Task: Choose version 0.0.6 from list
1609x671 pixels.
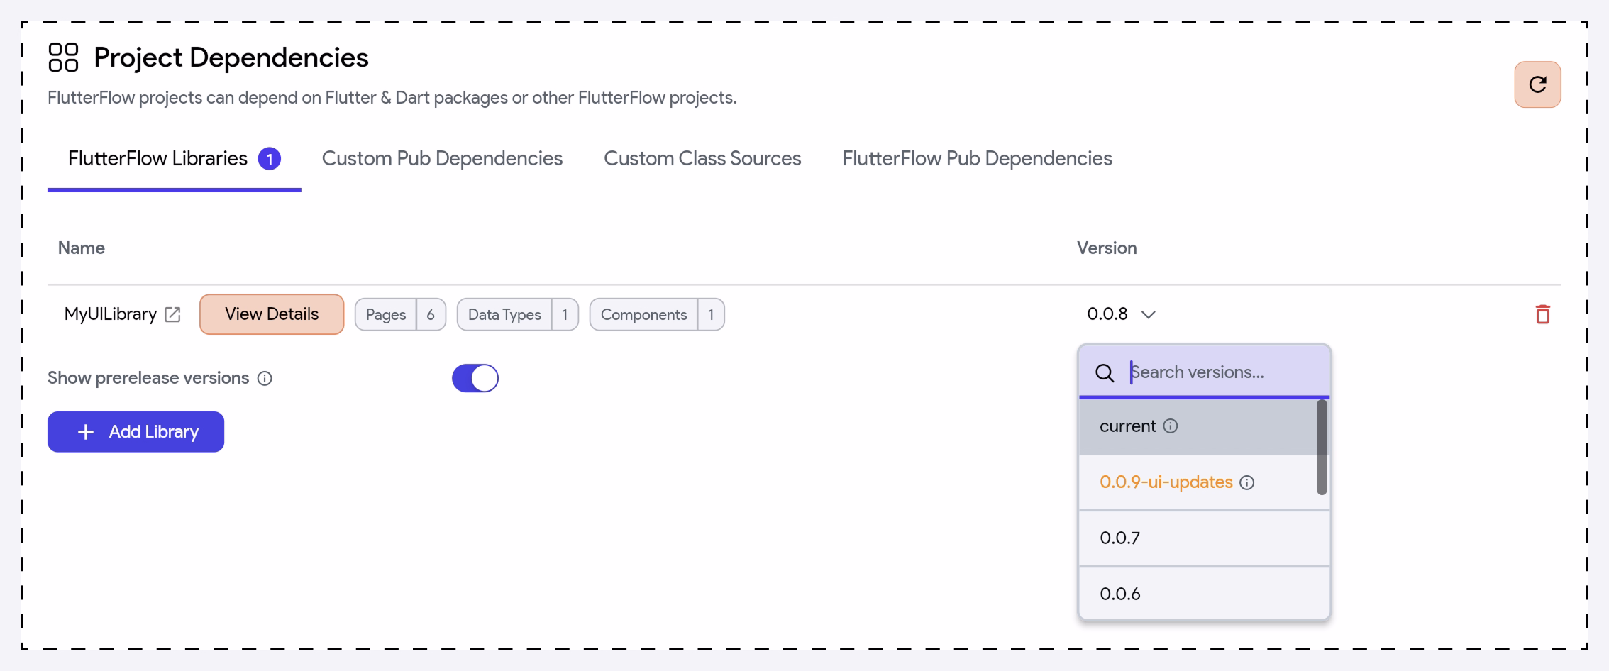Action: tap(1204, 594)
